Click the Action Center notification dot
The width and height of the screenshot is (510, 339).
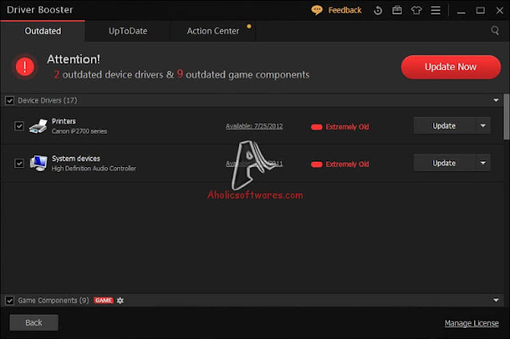pyautogui.click(x=249, y=26)
